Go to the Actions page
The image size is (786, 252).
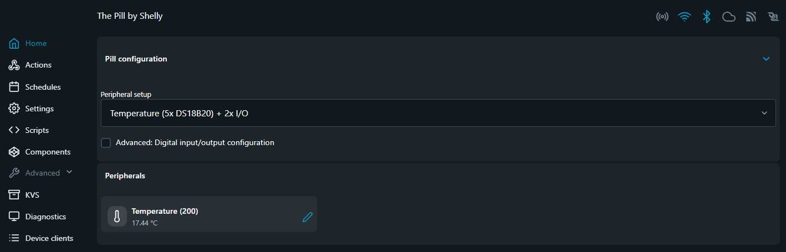tap(38, 65)
